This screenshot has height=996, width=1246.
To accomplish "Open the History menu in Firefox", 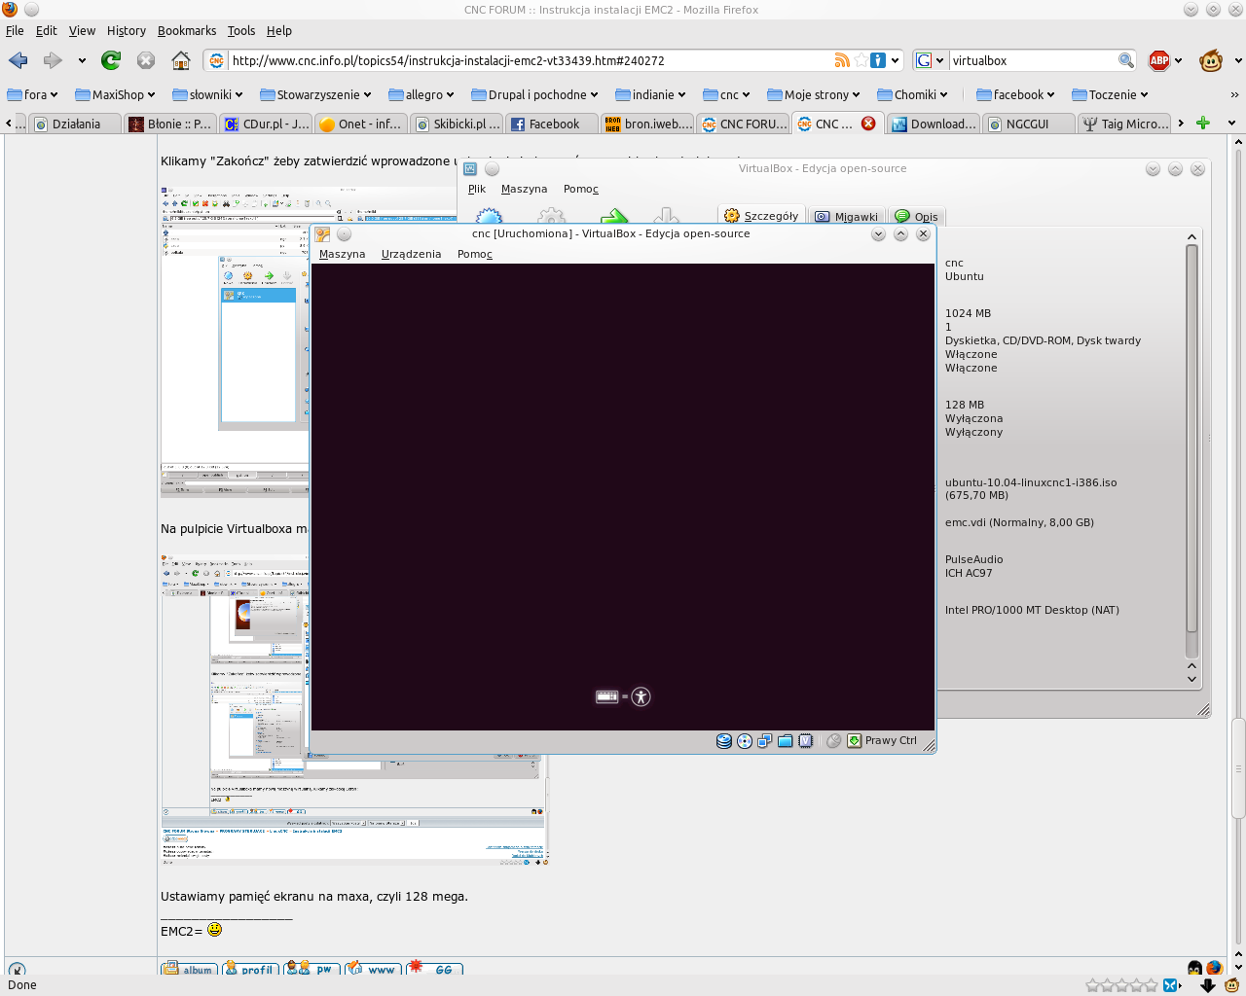I will [127, 31].
